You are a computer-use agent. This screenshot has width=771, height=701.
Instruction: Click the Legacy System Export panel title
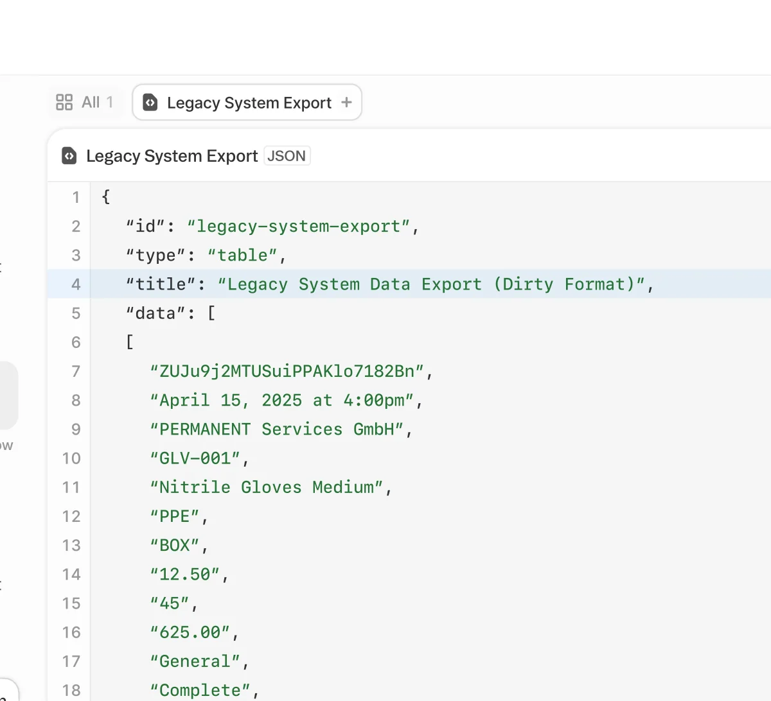(x=172, y=156)
